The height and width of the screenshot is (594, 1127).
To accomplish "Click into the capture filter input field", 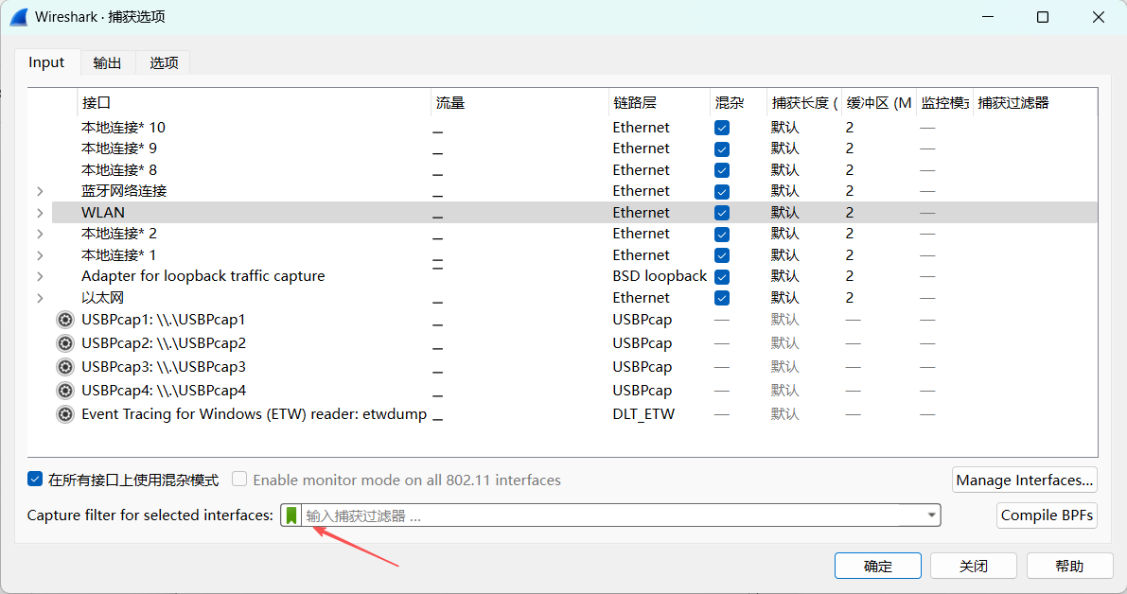I will coord(611,515).
